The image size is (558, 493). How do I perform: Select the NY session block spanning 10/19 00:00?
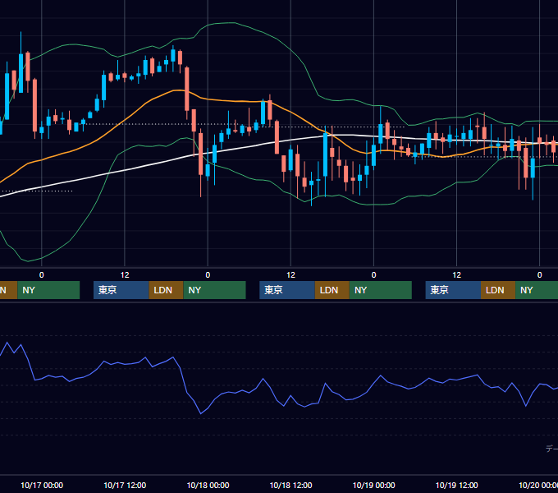point(381,290)
